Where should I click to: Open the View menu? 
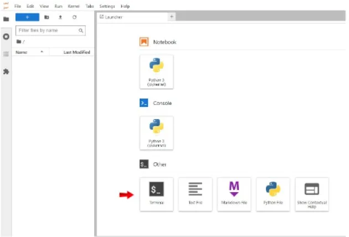pyautogui.click(x=44, y=6)
